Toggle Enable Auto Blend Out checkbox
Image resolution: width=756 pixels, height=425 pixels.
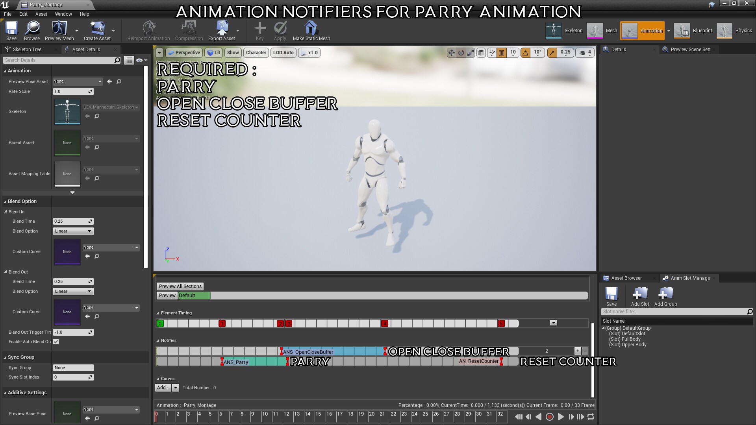coord(56,342)
